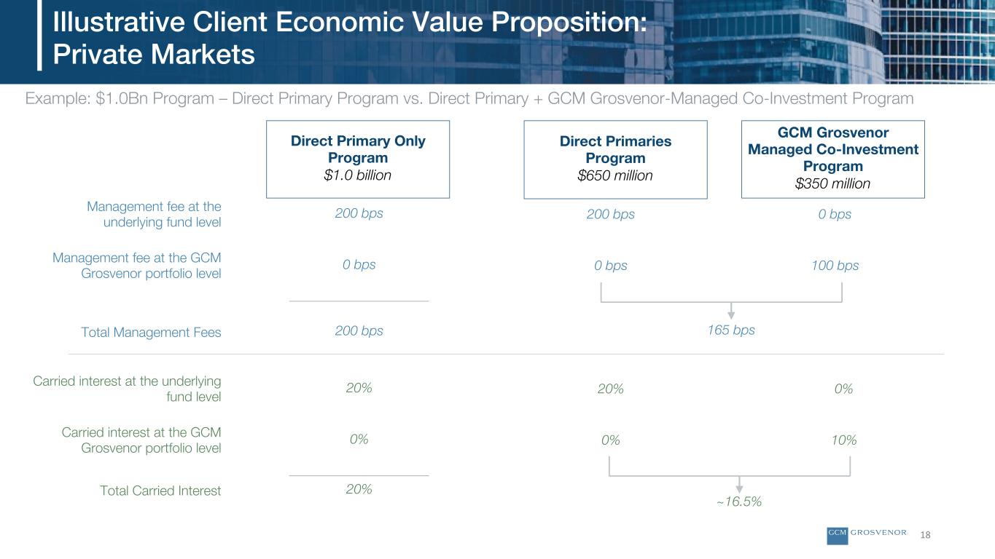Click the Management fee at underlying fund level label
This screenshot has width=995, height=559.
pyautogui.click(x=154, y=215)
